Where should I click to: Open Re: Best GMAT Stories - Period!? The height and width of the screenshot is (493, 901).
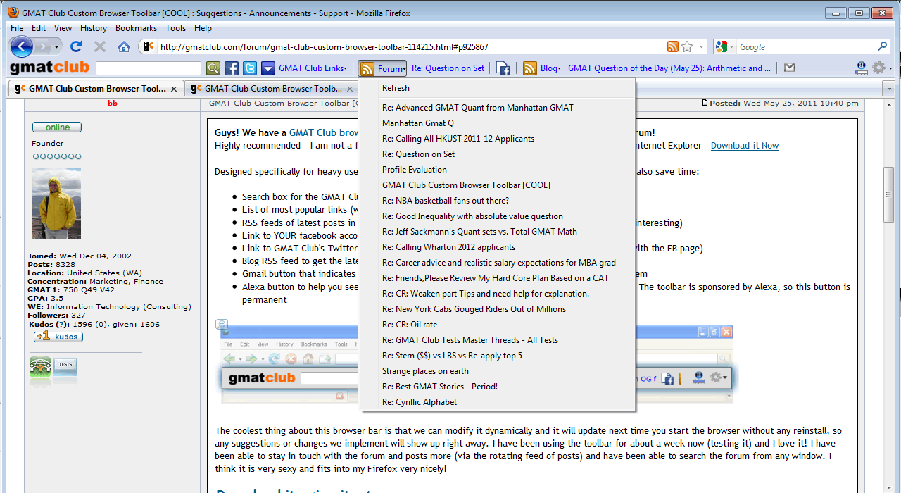[x=496, y=387]
